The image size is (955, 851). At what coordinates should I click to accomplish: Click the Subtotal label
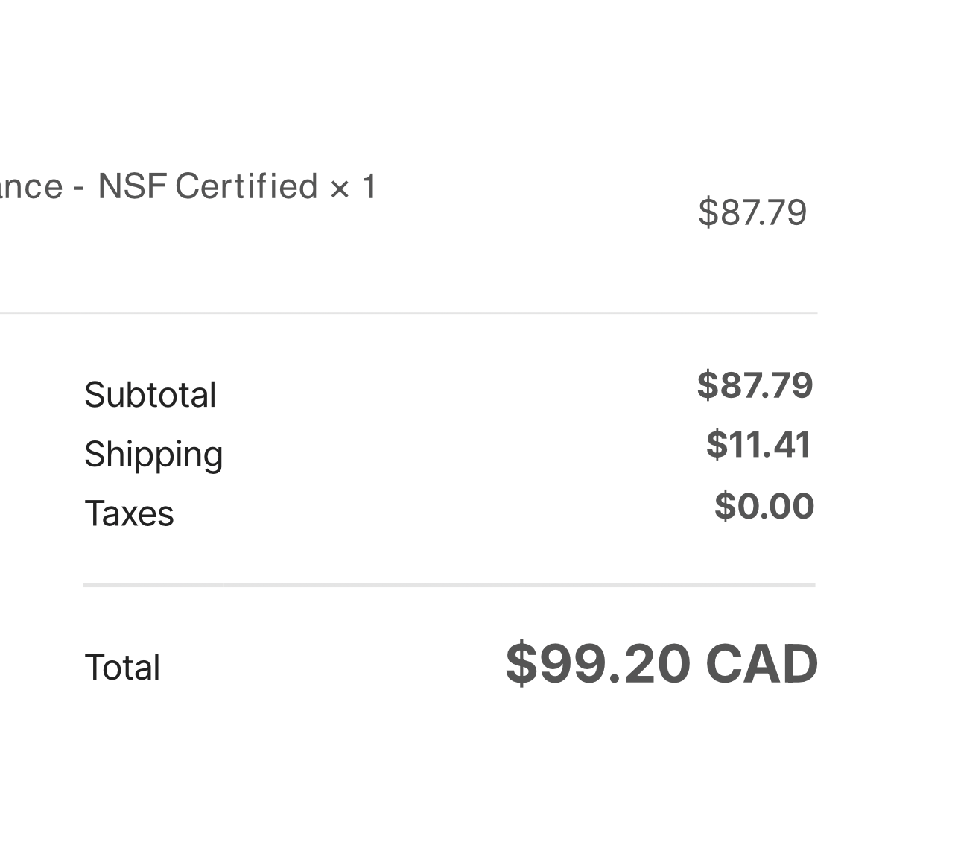click(150, 394)
